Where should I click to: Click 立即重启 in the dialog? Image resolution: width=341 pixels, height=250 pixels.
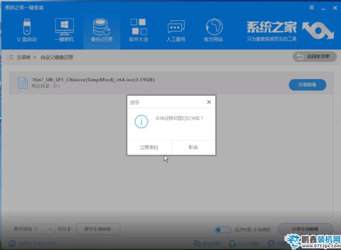(149, 147)
